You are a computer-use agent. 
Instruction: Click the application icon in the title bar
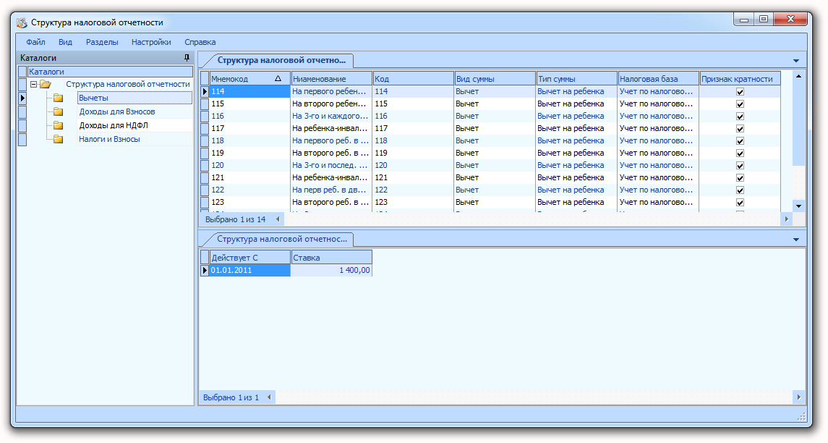pos(22,22)
